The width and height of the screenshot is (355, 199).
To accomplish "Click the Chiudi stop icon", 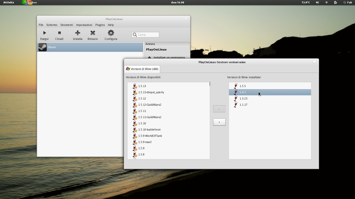I will click(59, 33).
